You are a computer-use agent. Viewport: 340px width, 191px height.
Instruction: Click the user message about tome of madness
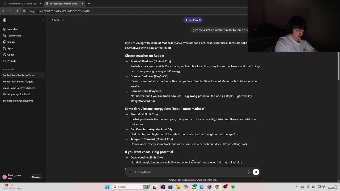coord(220,30)
